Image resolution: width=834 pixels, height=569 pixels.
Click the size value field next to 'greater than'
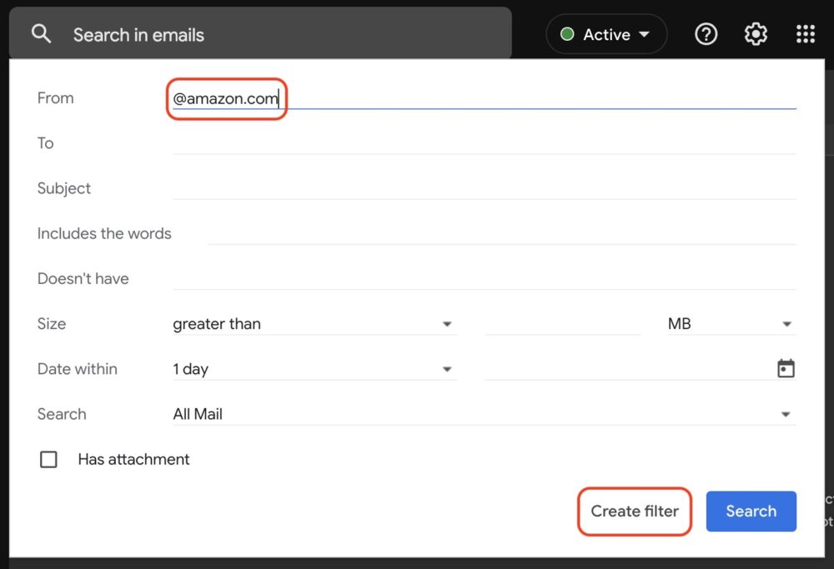click(x=562, y=324)
